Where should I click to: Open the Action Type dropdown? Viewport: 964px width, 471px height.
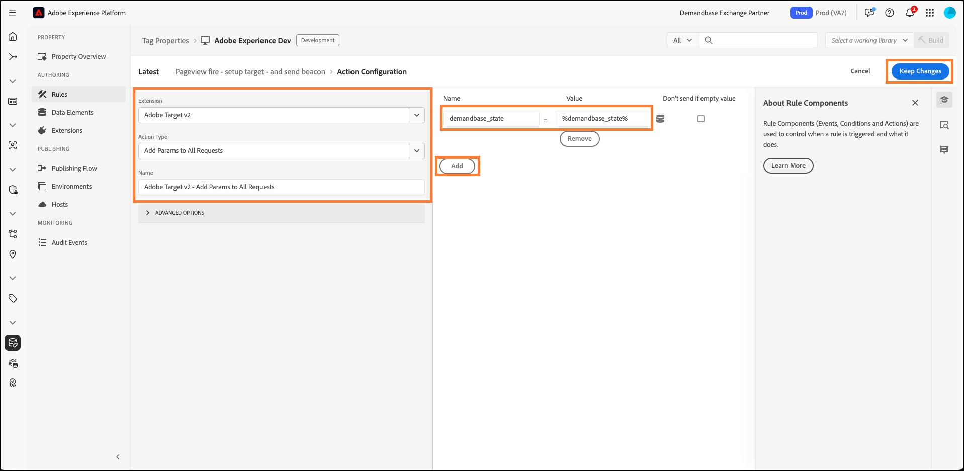(281, 151)
